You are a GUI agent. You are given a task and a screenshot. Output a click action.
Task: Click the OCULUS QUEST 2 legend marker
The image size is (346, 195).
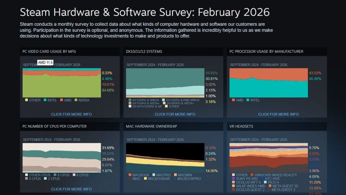click(x=233, y=190)
